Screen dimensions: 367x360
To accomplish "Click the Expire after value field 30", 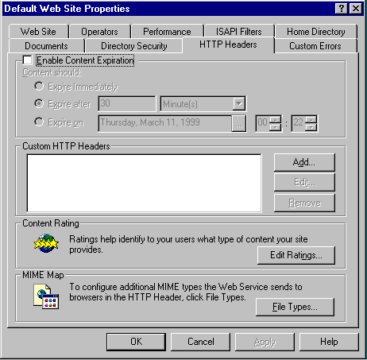I will pyautogui.click(x=127, y=103).
